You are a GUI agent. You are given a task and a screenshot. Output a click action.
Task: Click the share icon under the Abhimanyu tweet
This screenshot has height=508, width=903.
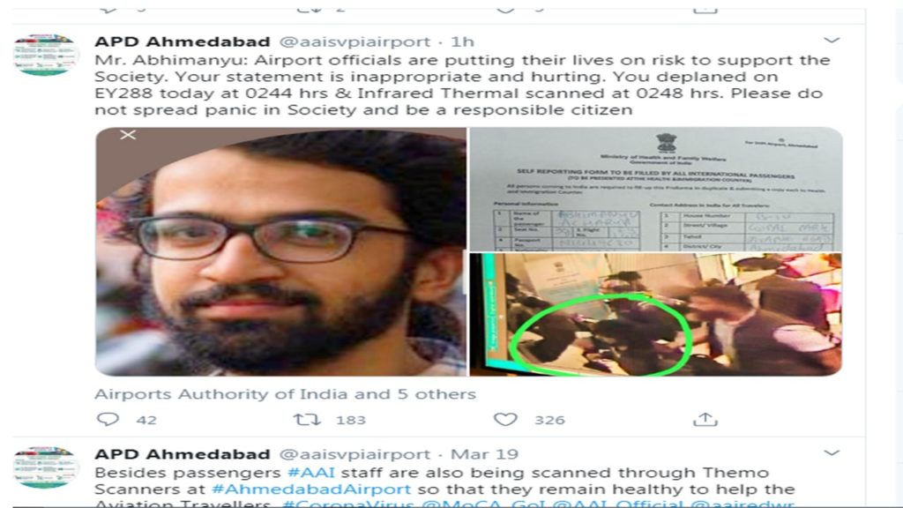coord(705,419)
